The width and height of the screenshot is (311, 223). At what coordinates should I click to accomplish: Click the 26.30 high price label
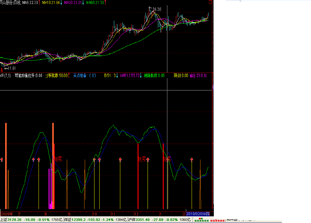tap(157, 9)
